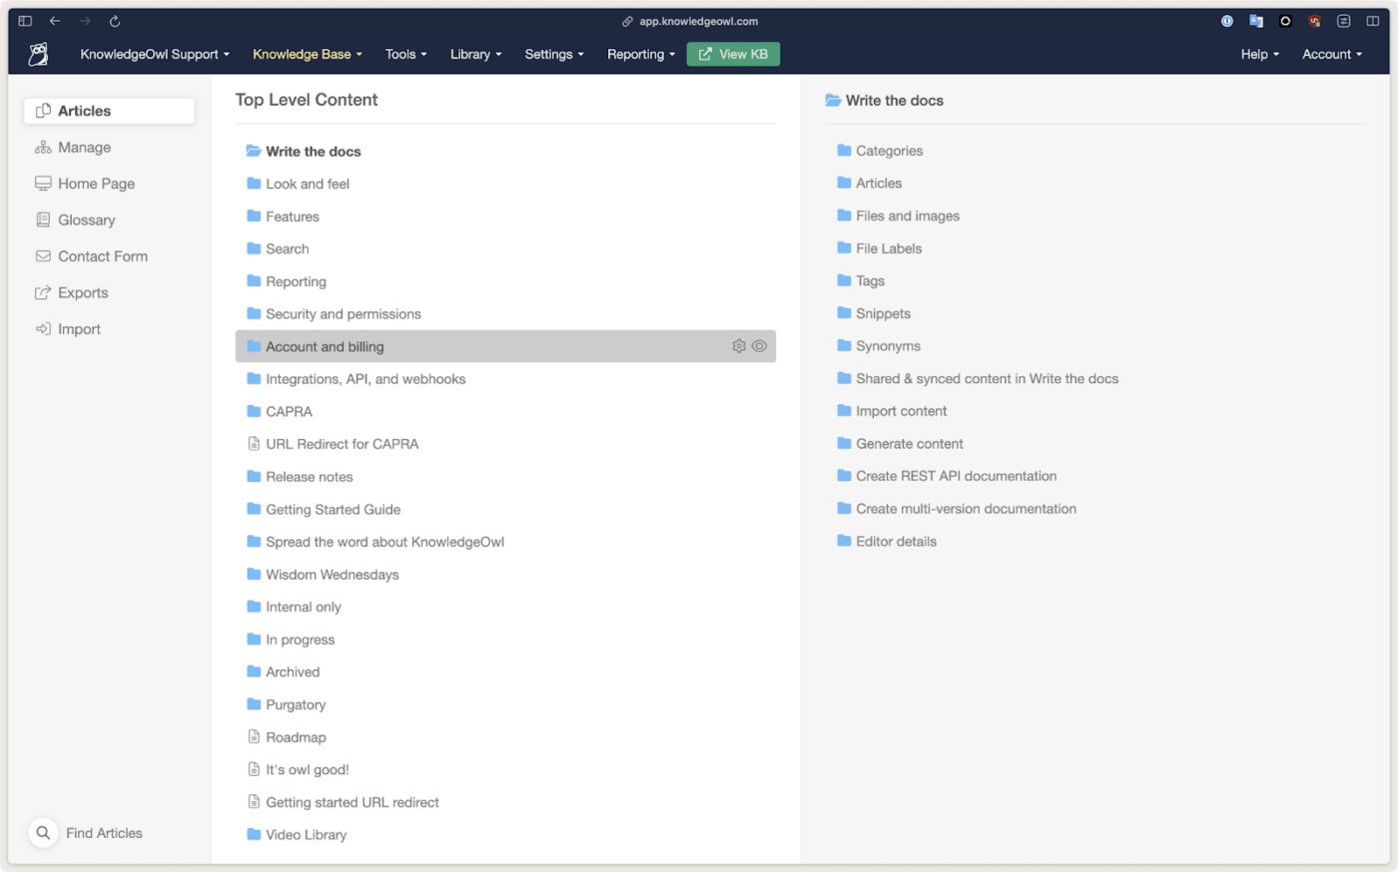The height and width of the screenshot is (872, 1398).
Task: Open the Search category
Action: (288, 248)
